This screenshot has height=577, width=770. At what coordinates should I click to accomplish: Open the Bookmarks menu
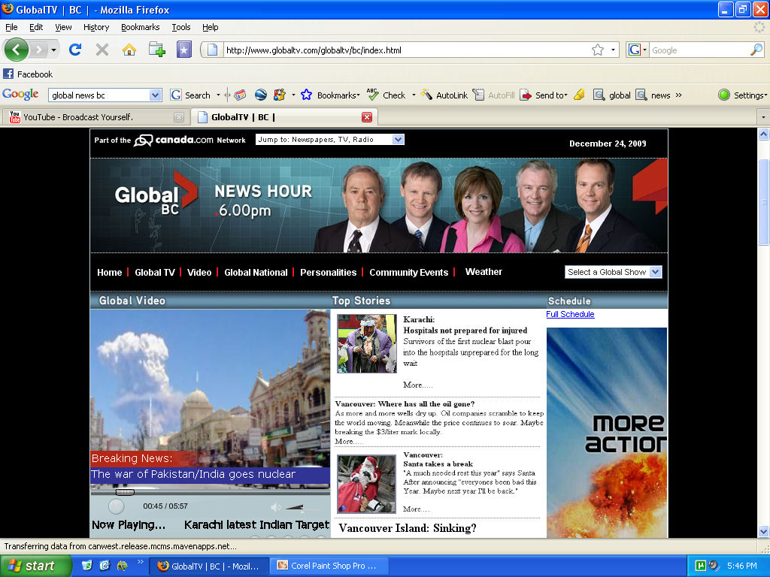140,27
